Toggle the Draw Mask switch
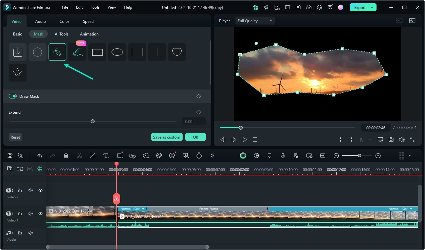Image resolution: width=425 pixels, height=250 pixels. 13,96
